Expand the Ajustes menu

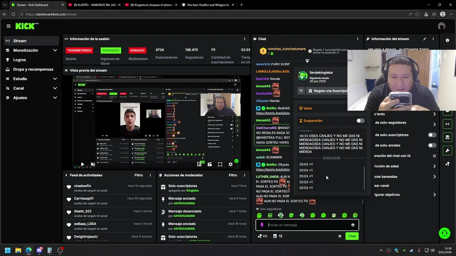point(31,98)
